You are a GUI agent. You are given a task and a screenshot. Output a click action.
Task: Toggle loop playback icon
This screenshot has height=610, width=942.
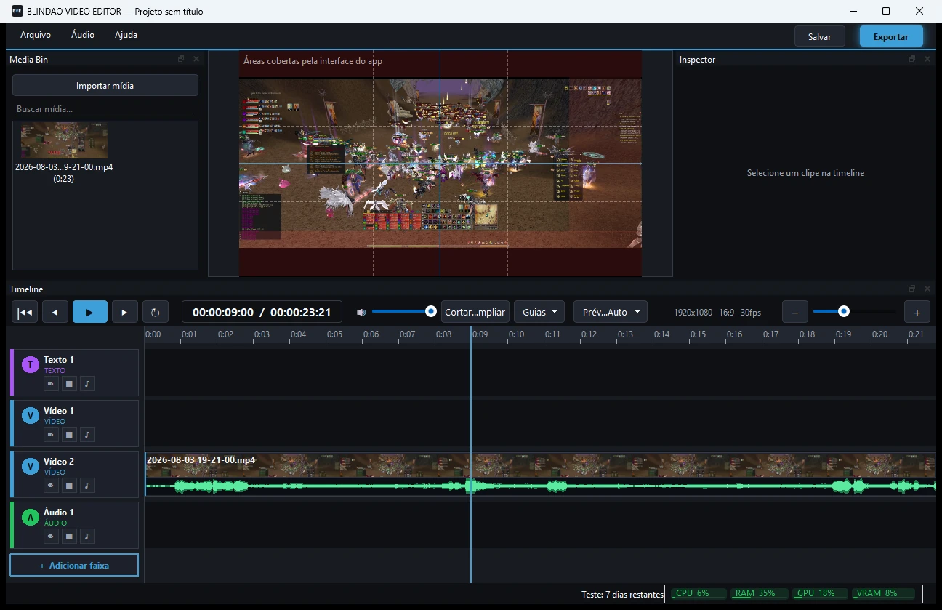155,312
